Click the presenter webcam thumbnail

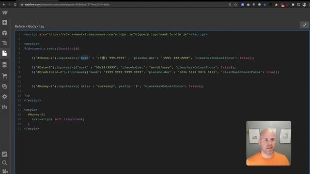click(x=268, y=143)
